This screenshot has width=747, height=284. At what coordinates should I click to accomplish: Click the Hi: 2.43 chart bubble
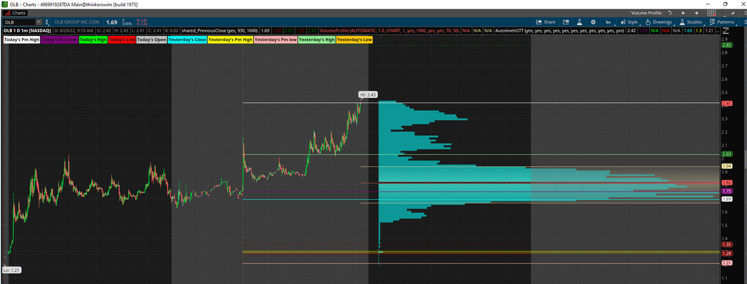click(368, 95)
